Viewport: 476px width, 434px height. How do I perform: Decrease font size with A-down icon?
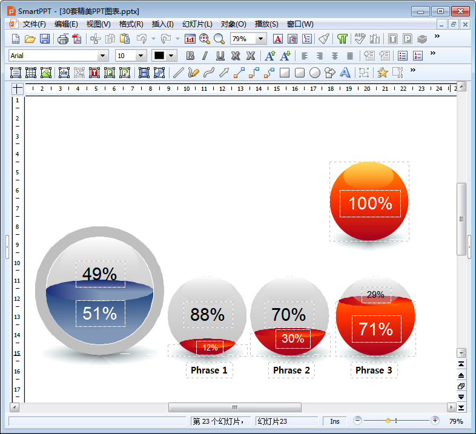285,56
